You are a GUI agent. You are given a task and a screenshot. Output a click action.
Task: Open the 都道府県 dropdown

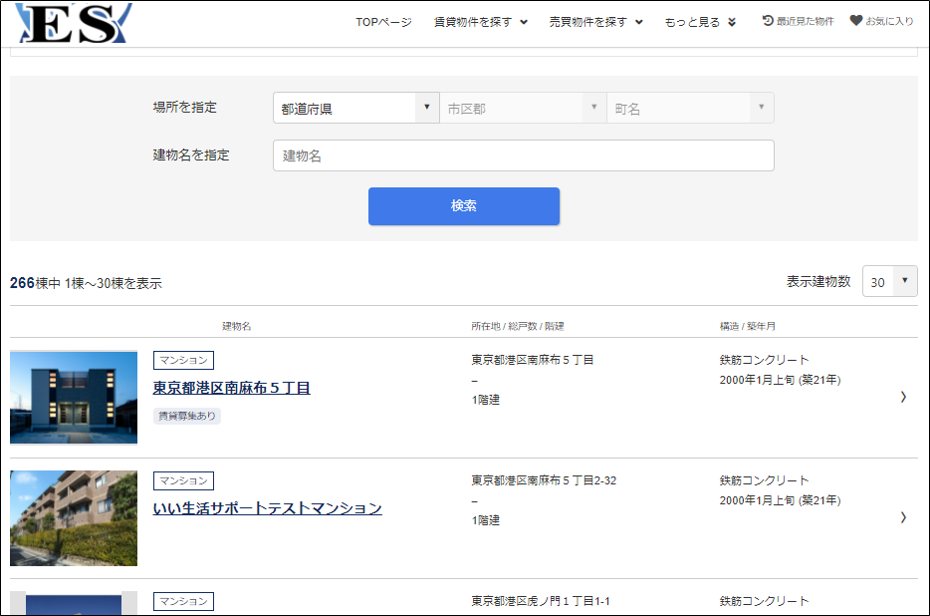click(355, 108)
